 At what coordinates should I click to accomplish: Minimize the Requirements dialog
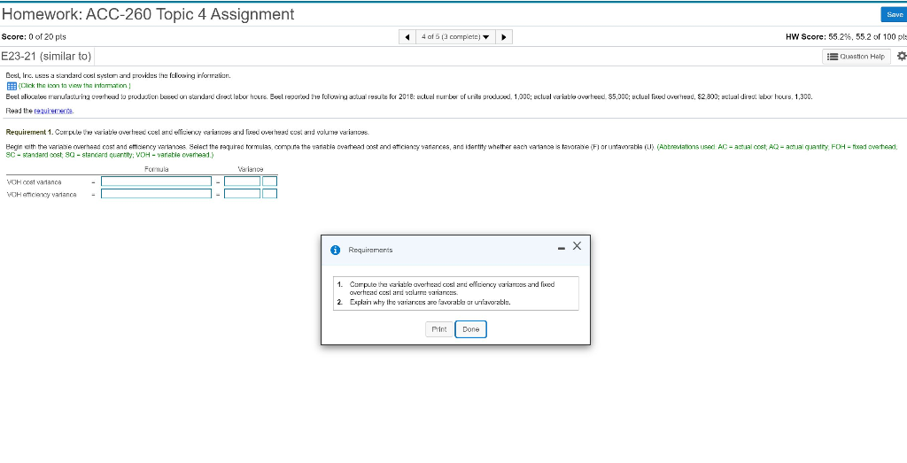[561, 248]
